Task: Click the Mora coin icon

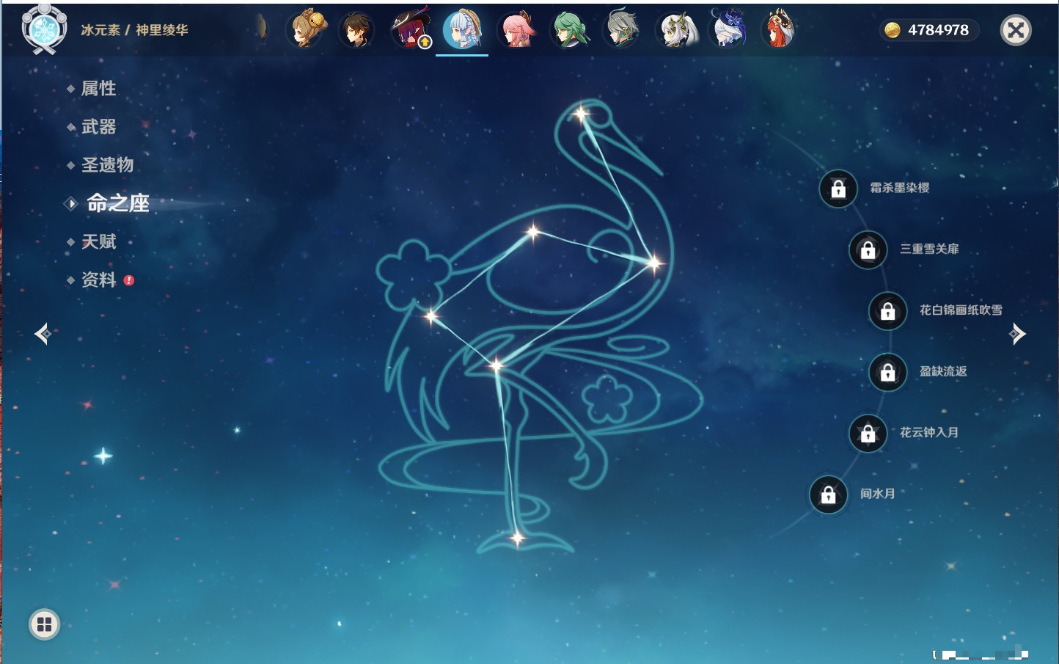Action: (x=892, y=30)
